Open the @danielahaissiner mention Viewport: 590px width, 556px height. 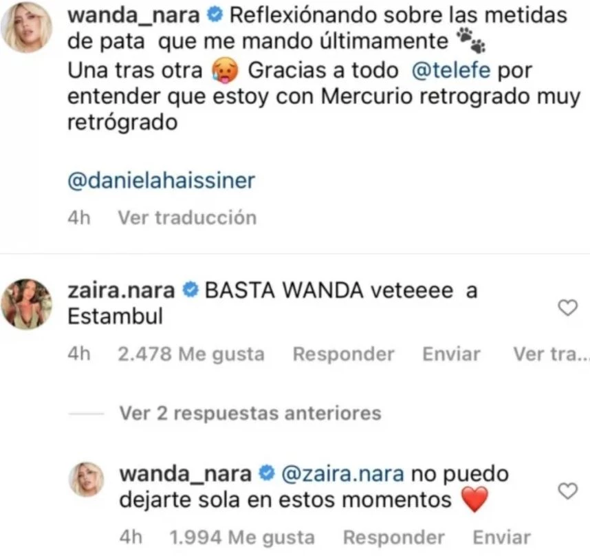click(x=162, y=180)
